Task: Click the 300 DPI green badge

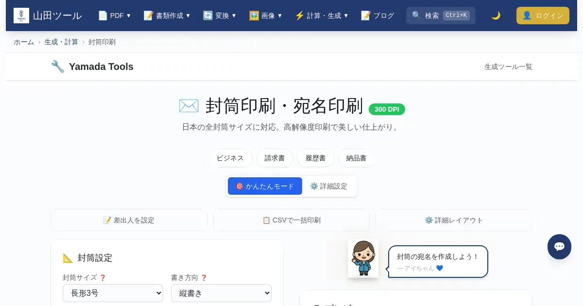Action: [x=387, y=109]
